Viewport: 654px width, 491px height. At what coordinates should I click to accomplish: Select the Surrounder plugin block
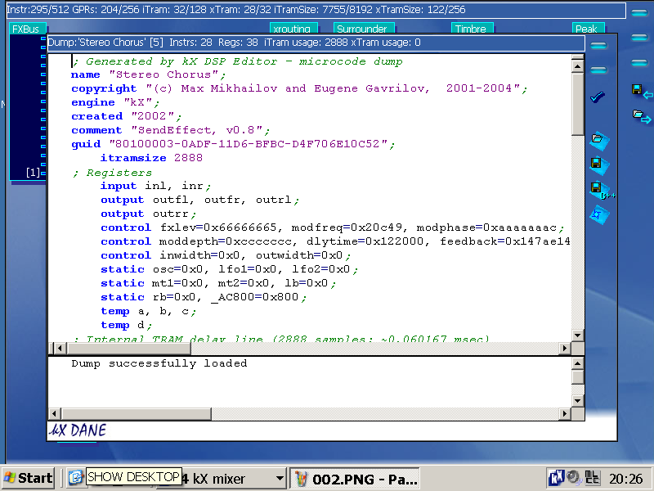(x=364, y=28)
